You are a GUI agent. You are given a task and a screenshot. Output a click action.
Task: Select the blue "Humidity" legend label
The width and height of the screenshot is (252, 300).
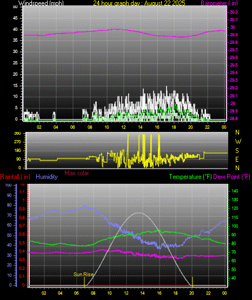tap(47, 177)
